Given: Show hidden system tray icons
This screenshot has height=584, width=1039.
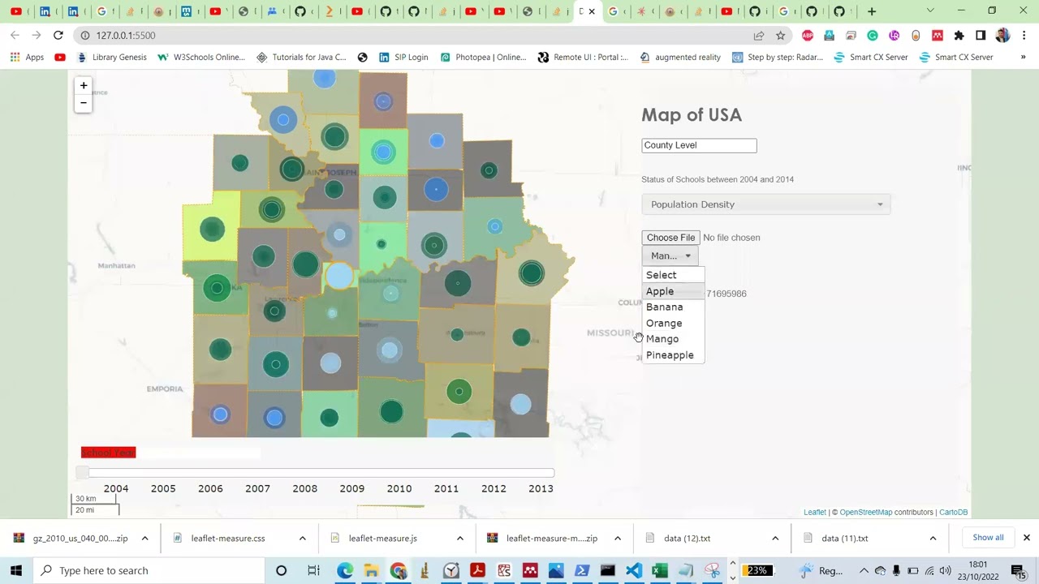Looking at the screenshot, I should click(x=864, y=571).
